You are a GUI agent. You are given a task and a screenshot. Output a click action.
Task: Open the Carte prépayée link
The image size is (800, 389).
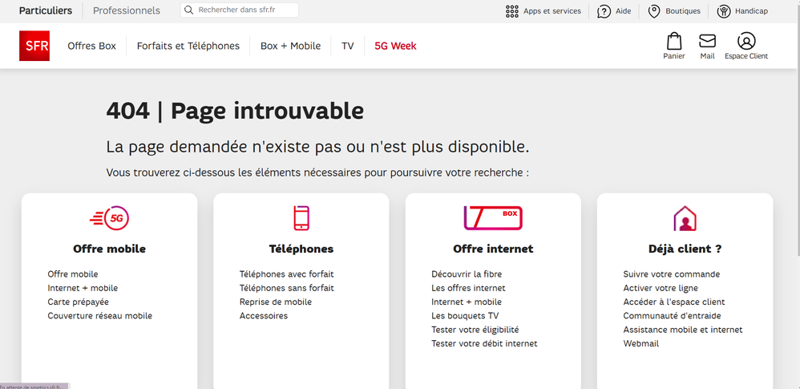click(78, 302)
